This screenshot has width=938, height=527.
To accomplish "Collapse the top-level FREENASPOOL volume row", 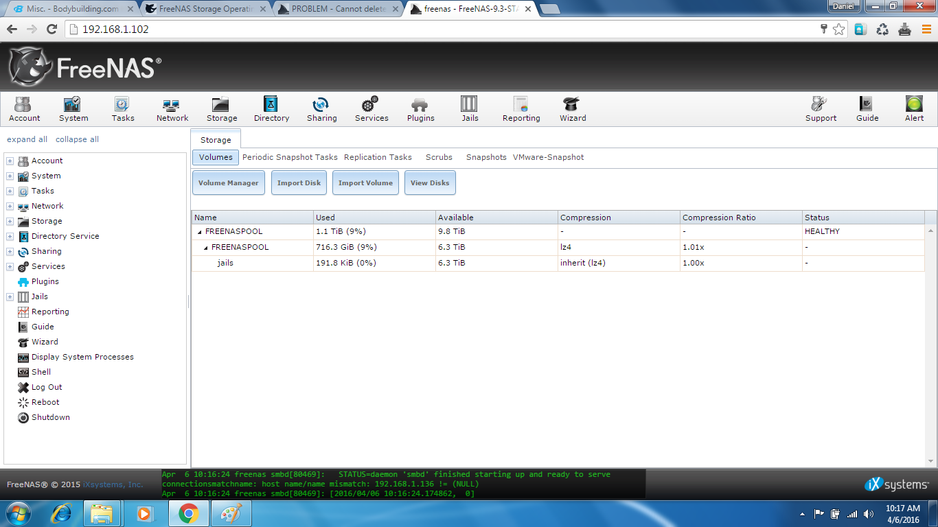I will point(200,232).
